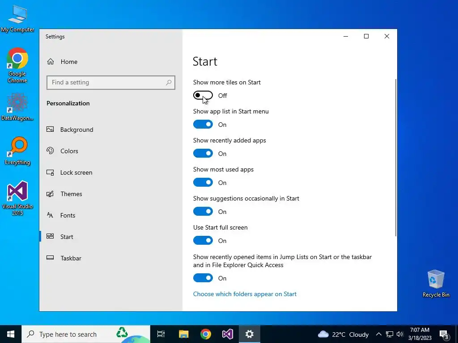Turn off Show app list in Start menu
458x343 pixels.
(203, 124)
